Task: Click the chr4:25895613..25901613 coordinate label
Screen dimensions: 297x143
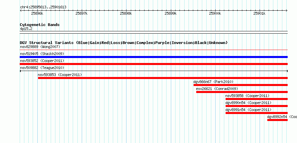Action: 43,7
